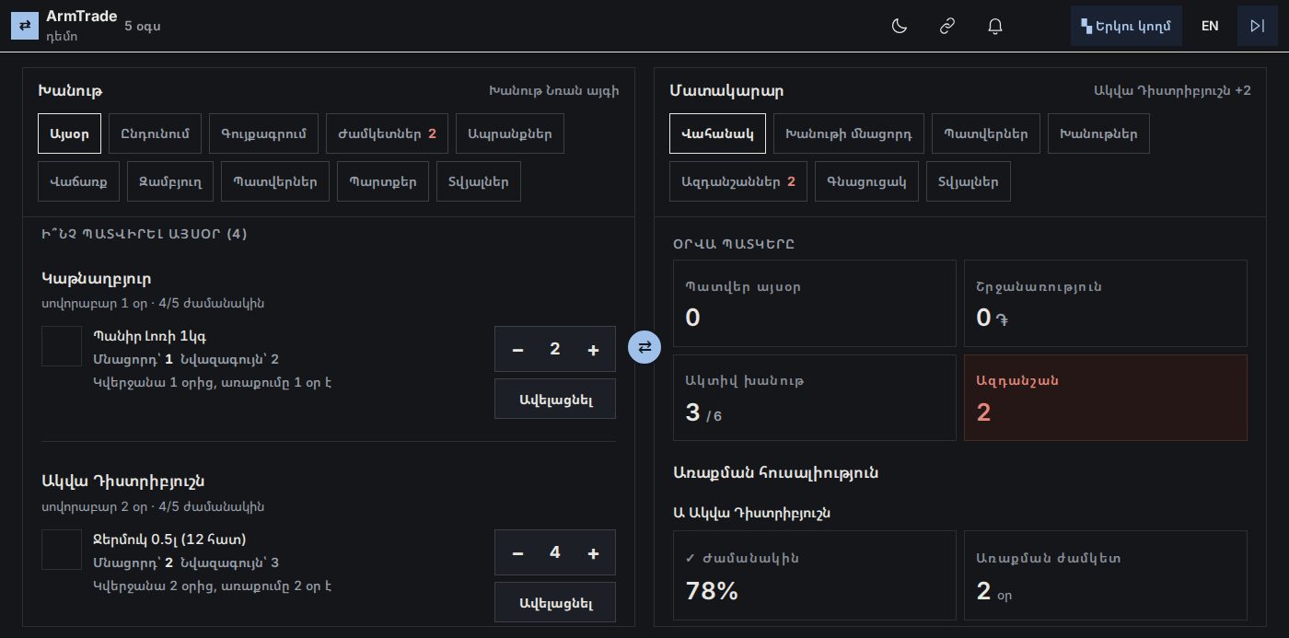Click the Ջերմուկ product thumbnail

click(x=62, y=550)
